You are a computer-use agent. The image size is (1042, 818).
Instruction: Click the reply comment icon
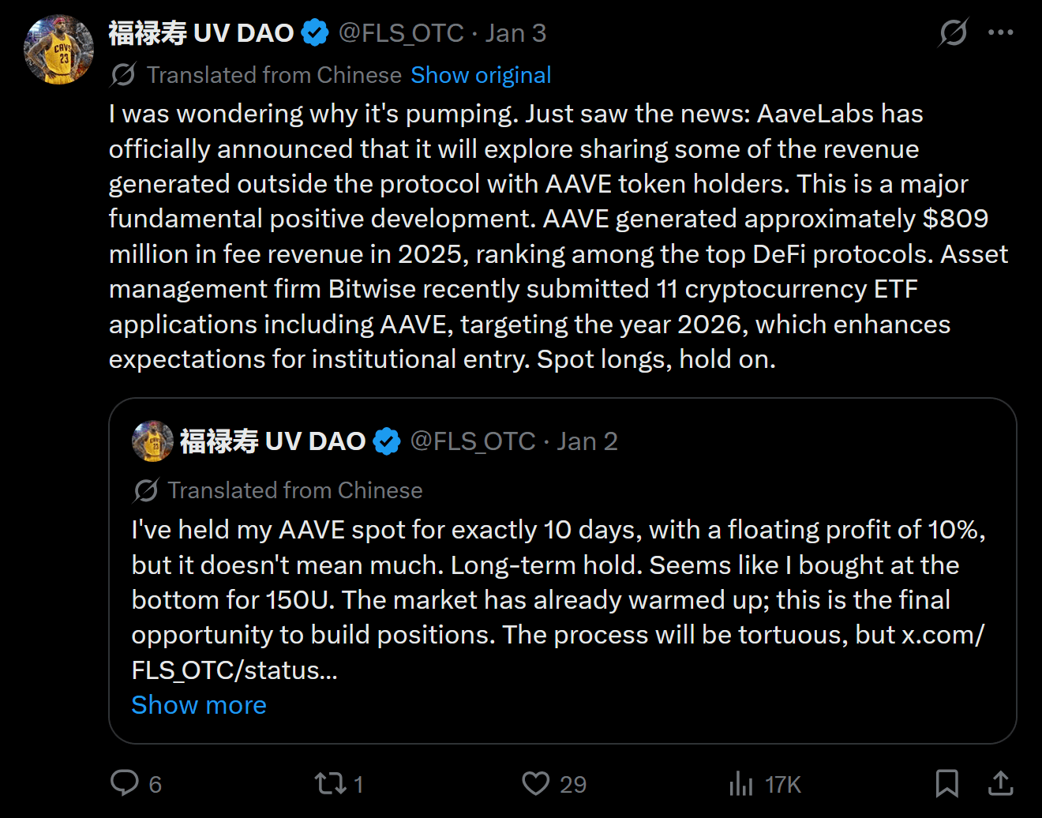click(125, 783)
